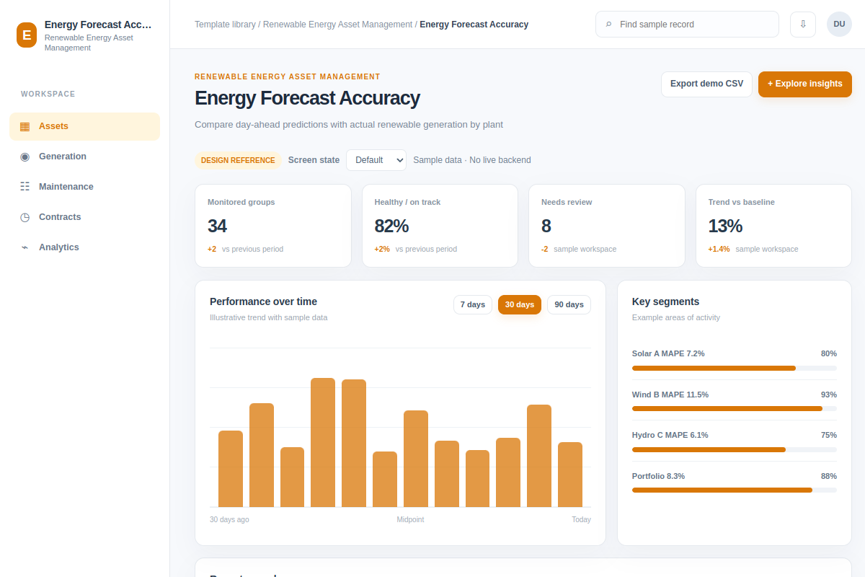Screen dimensions: 865x577
Task: Open the Trend vs baseline card
Action: [773, 226]
